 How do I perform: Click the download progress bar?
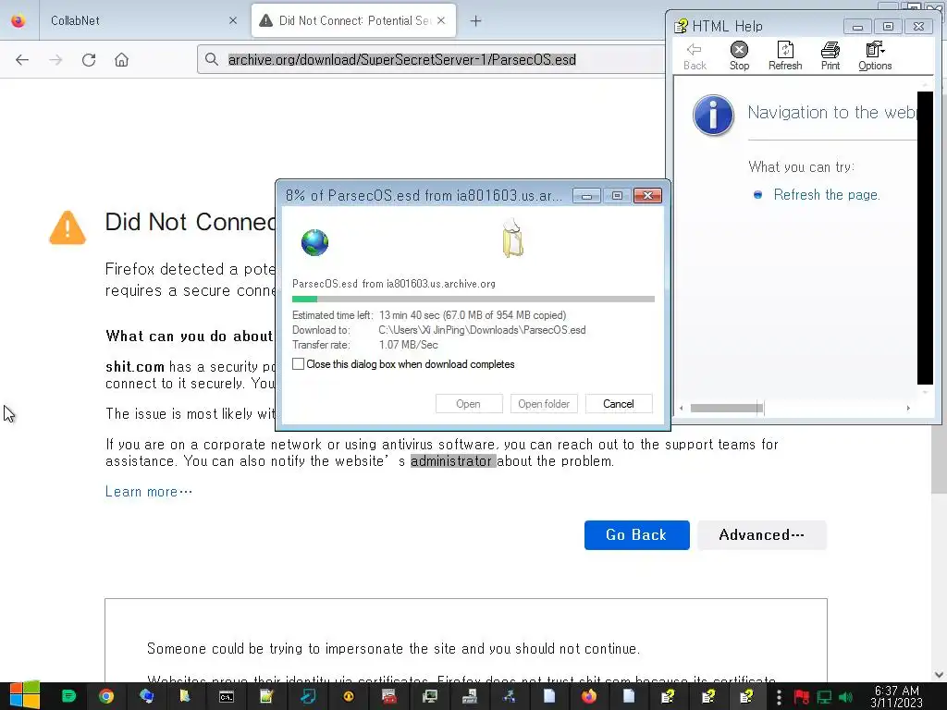pos(473,299)
